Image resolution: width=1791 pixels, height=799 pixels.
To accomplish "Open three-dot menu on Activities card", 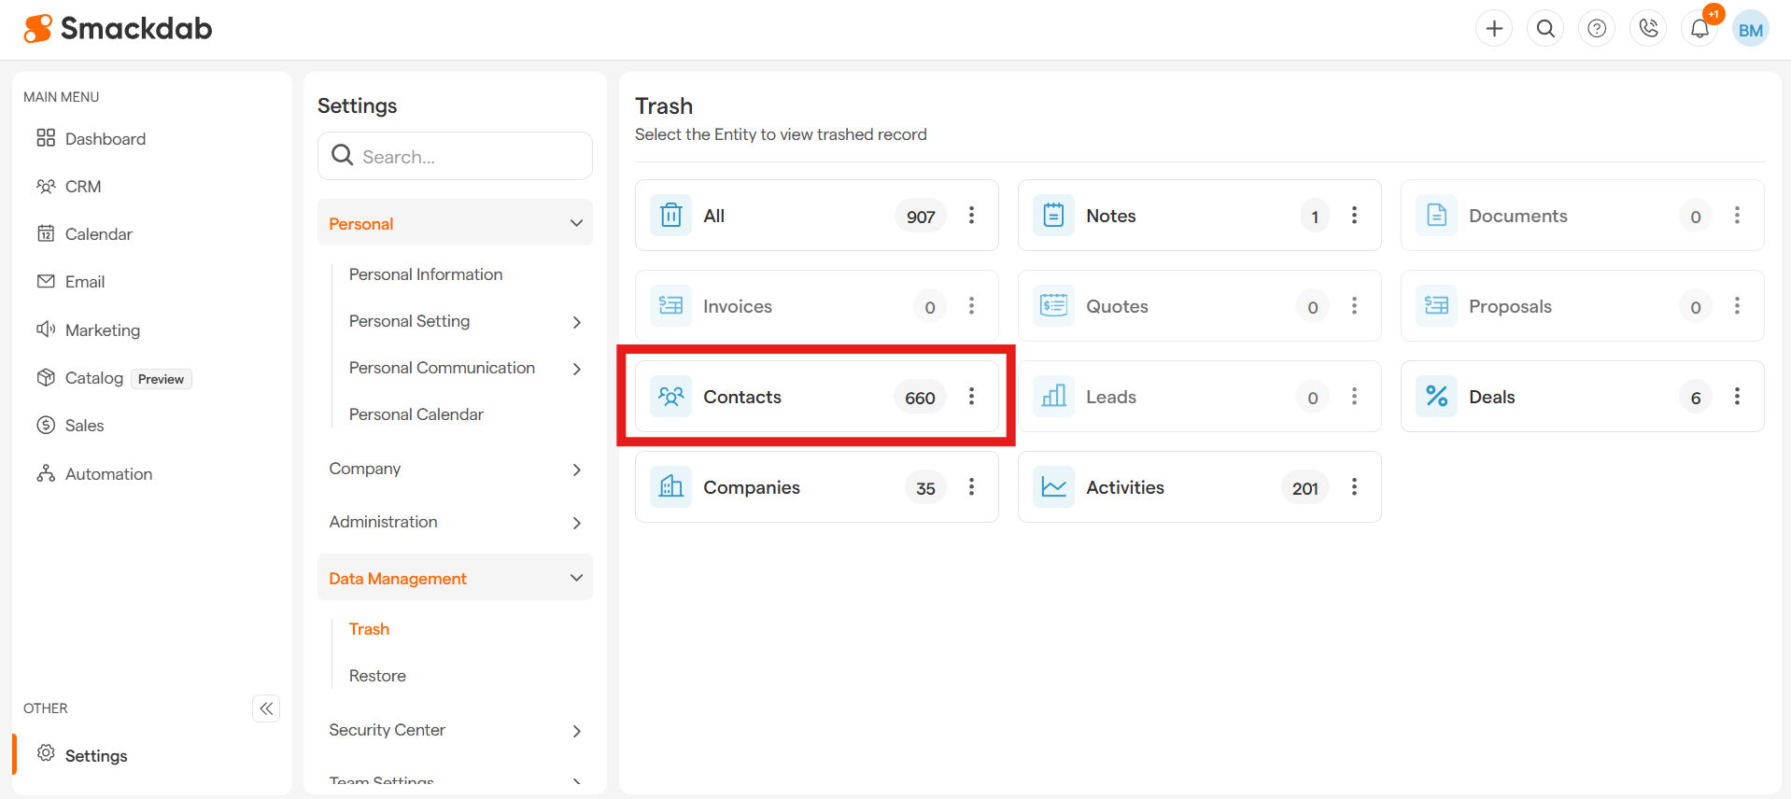I will pos(1354,487).
